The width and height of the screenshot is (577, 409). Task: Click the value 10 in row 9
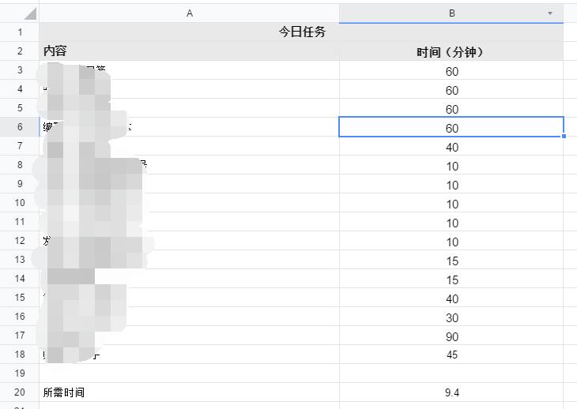(451, 184)
